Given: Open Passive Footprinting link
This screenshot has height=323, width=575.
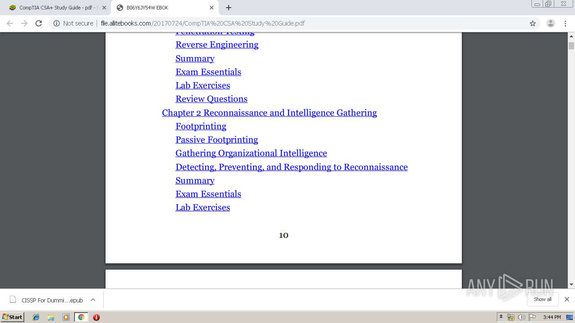Looking at the screenshot, I should tap(217, 140).
